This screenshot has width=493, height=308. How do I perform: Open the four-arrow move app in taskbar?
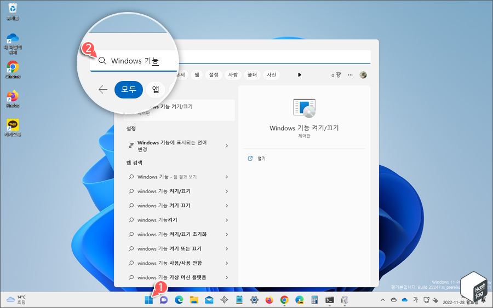(x=224, y=300)
